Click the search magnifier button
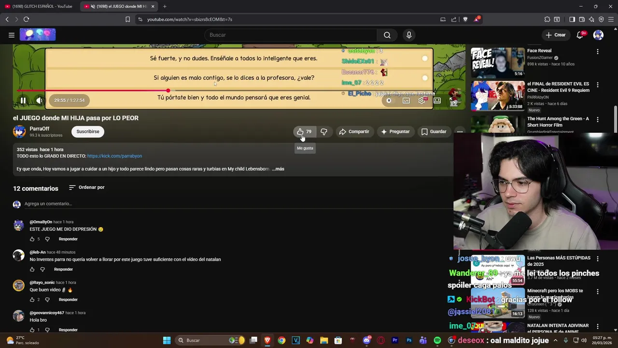This screenshot has width=618, height=348. (387, 35)
